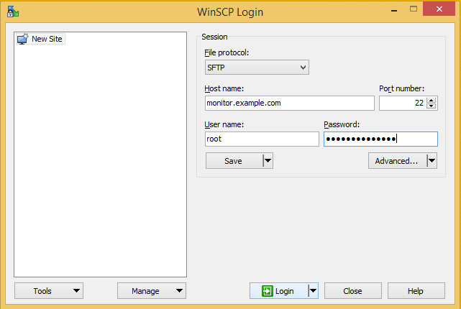Open the Manage menu button

pyautogui.click(x=152, y=291)
